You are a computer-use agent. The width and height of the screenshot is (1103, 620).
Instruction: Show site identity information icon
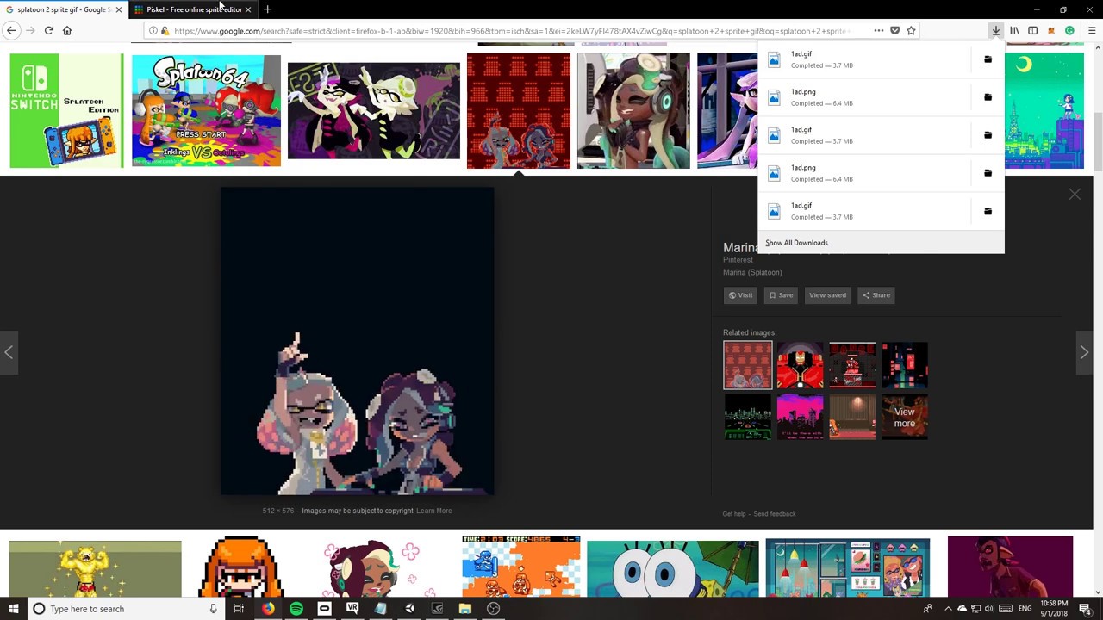[153, 31]
